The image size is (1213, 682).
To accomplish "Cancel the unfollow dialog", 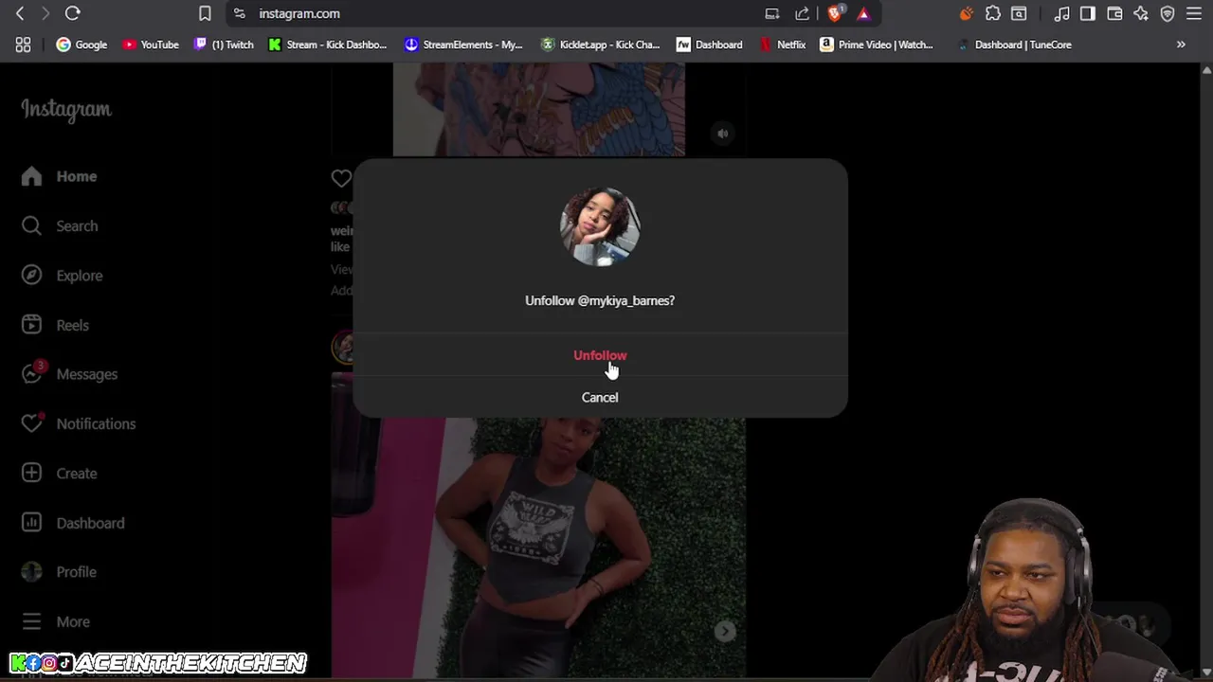I will click(600, 397).
